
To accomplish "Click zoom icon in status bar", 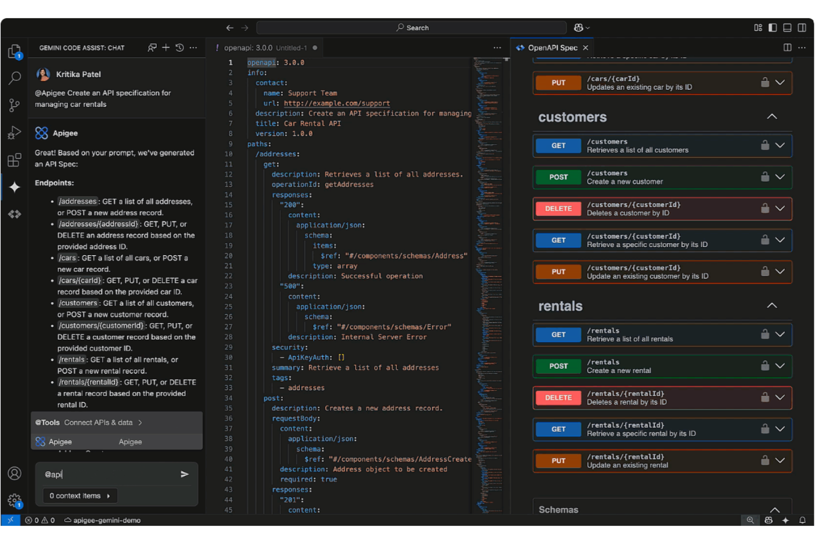I will point(750,520).
